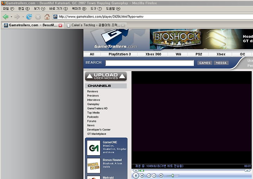253x179 pixels.
Task: Switch to the Cakel's Techlog tab
Action: click(x=96, y=25)
